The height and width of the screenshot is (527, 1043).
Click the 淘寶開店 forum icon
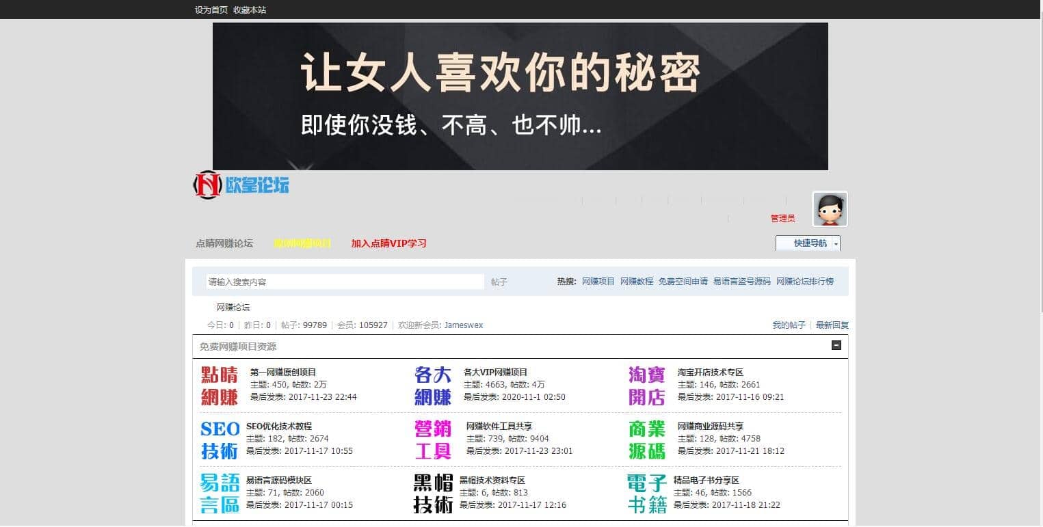tap(646, 386)
